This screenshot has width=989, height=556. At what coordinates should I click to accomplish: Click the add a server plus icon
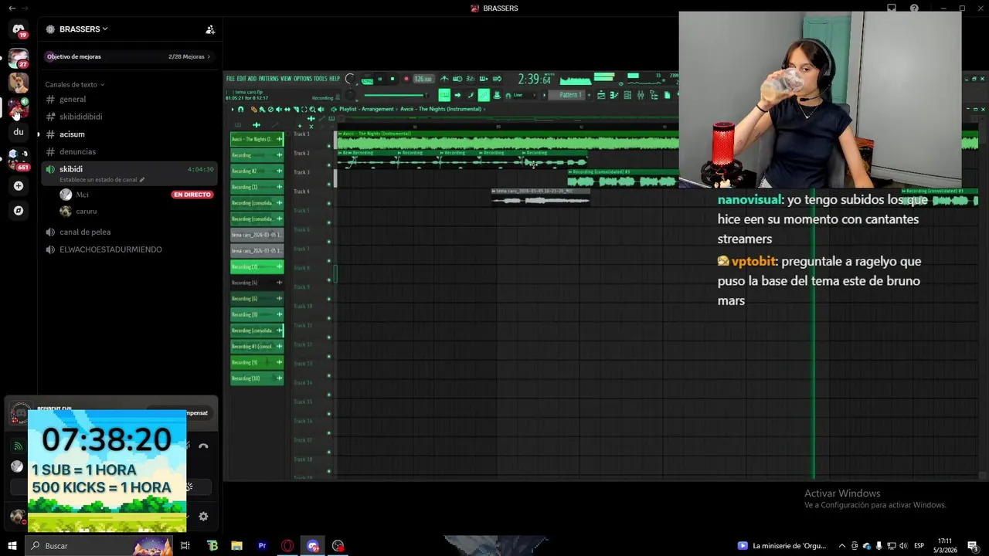coord(19,186)
